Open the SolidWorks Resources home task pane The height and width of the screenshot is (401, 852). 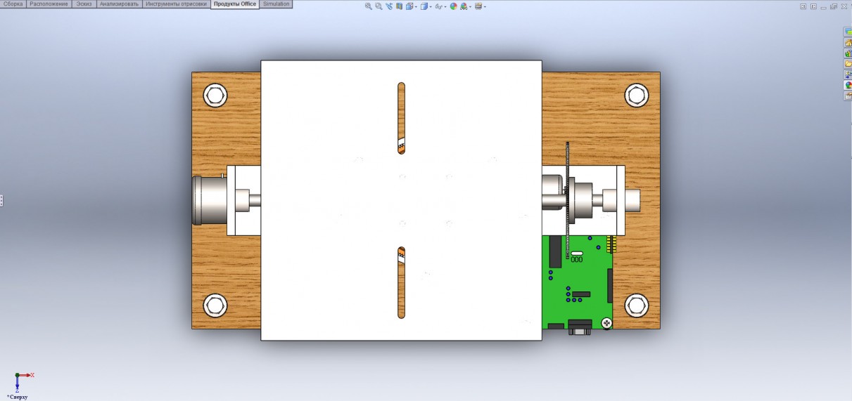[x=848, y=43]
